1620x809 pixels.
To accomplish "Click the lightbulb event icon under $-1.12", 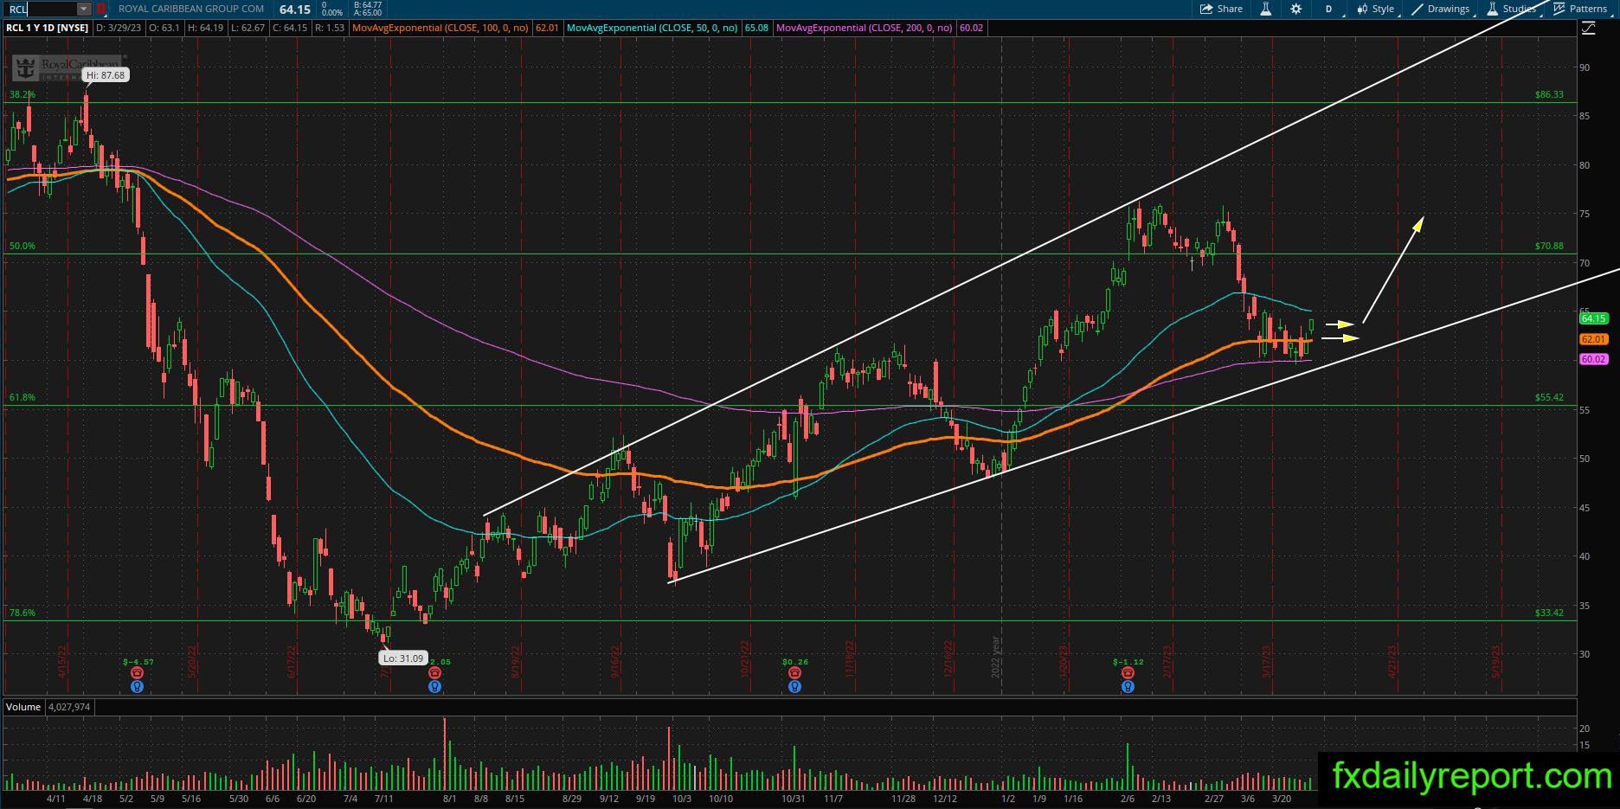I will 1128,686.
